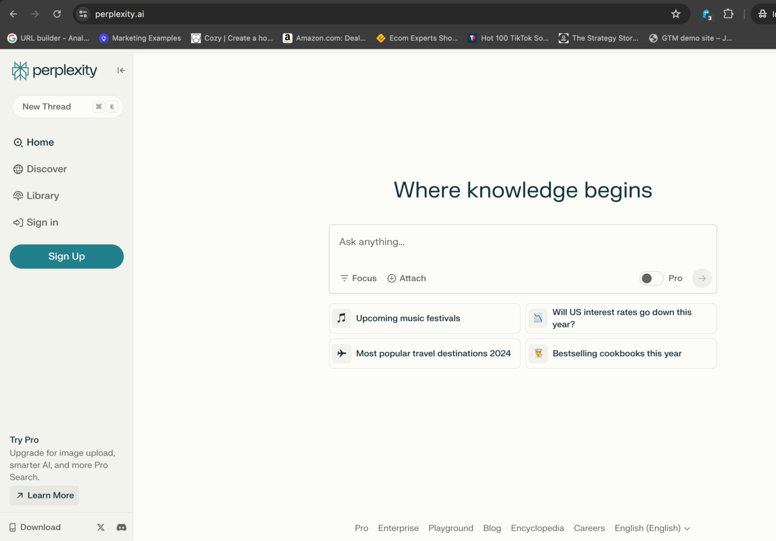
Task: Open the Blog footer link
Action: tap(492, 528)
